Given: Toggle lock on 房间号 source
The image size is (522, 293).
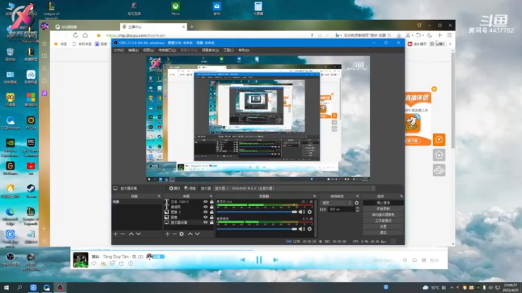Looking at the screenshot, I should click(x=211, y=206).
